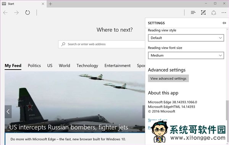Screen dimensions: 229x145
Task: Open Reading view font size dropdown
Action: point(186,55)
